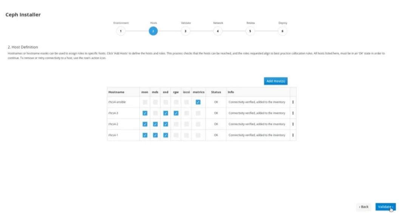The image size is (408, 213).
Task: Enable the rgw role for rhcs4-2
Action: [x=176, y=124]
